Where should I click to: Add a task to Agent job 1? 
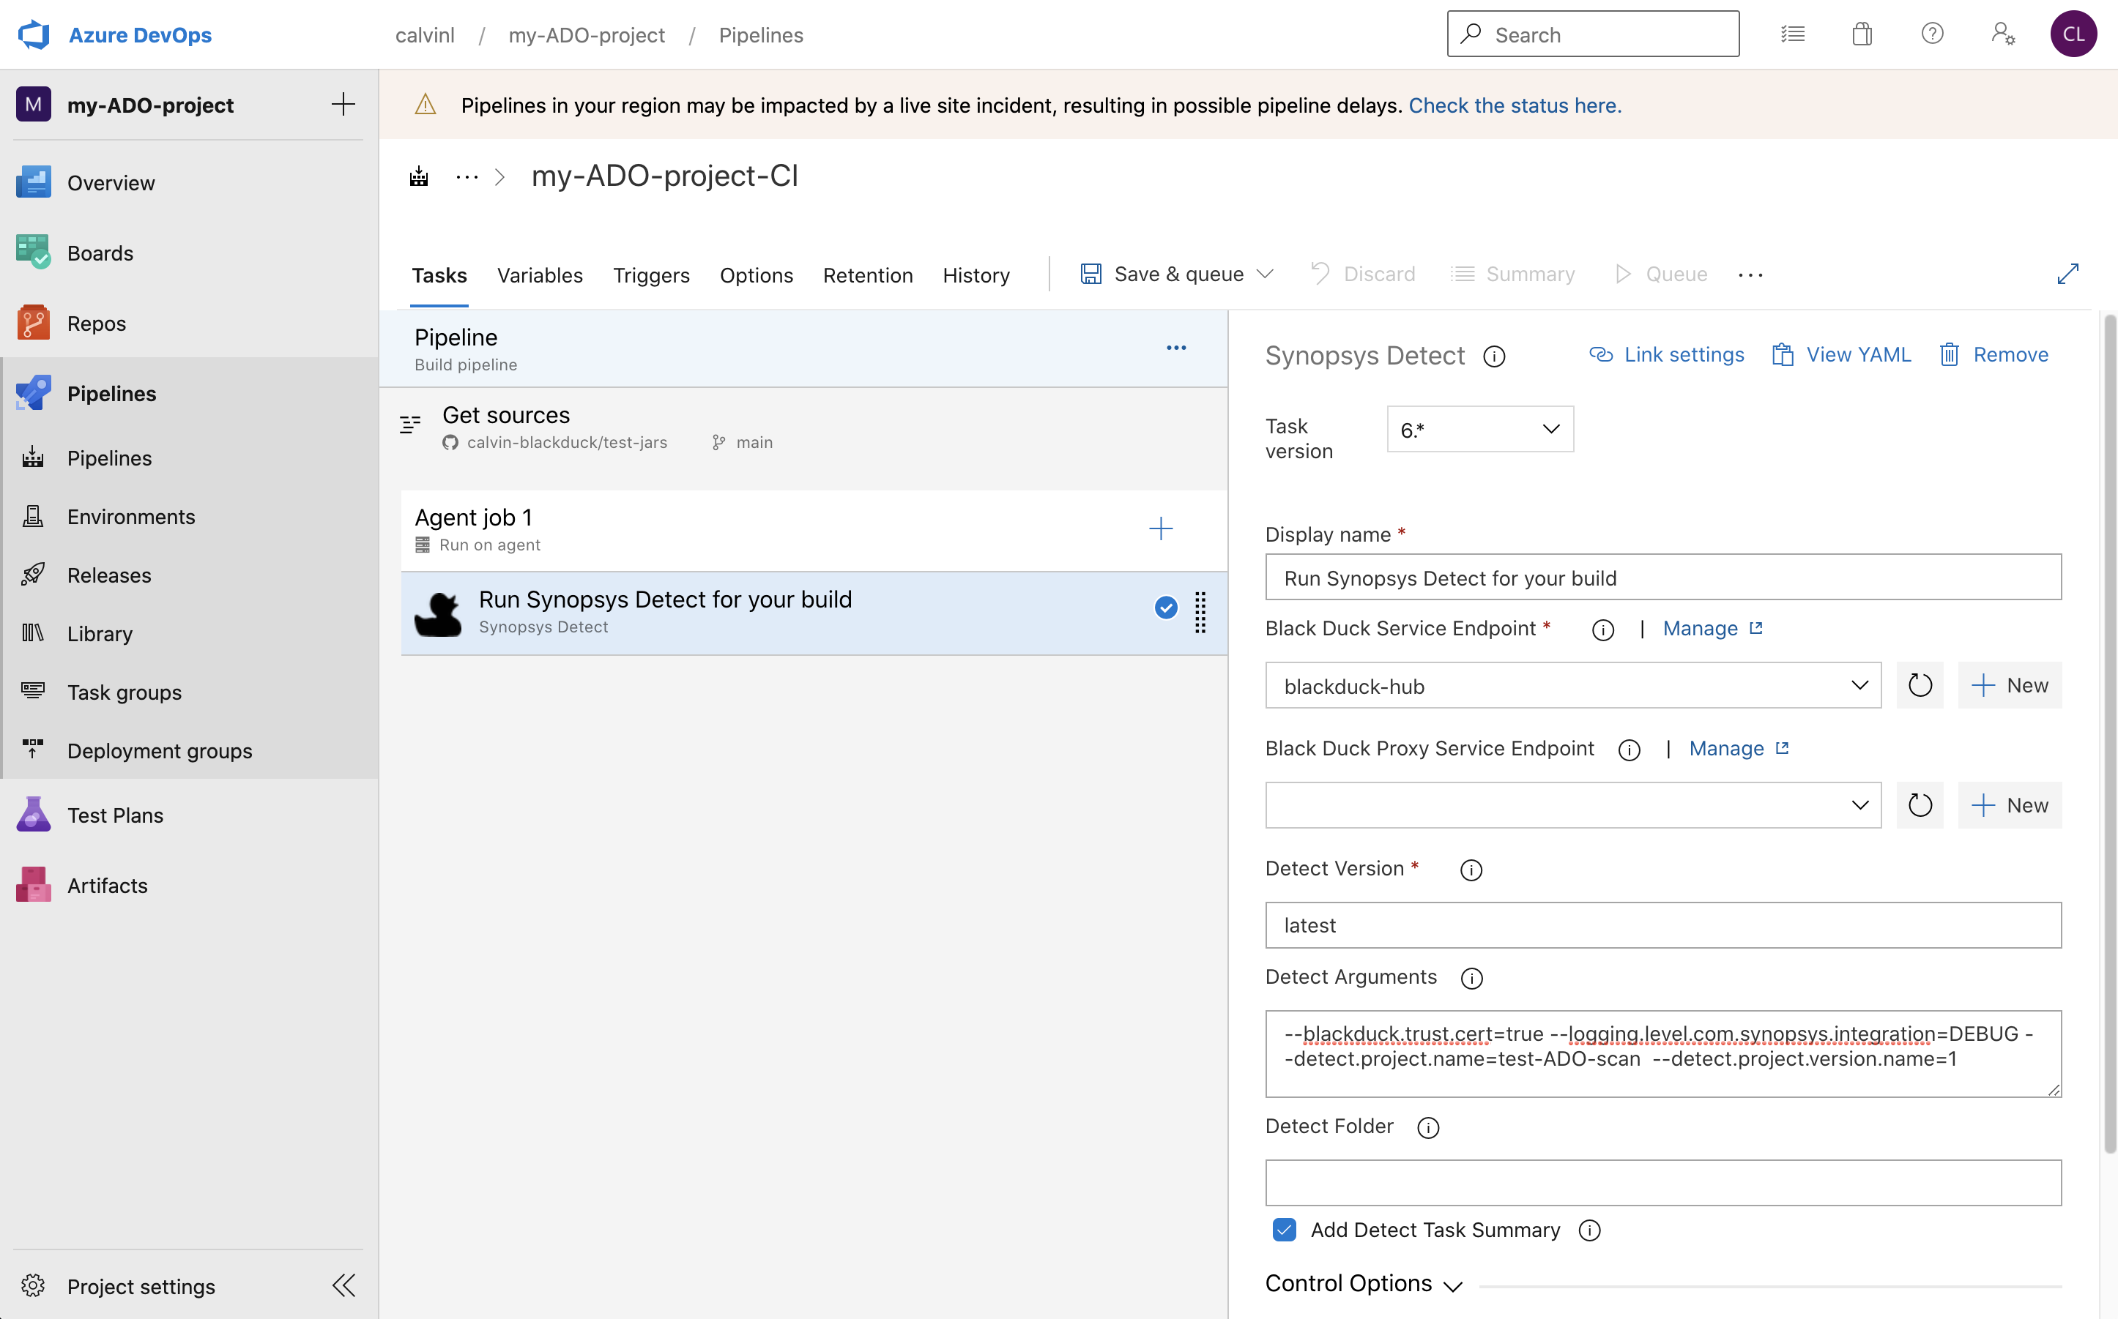coord(1161,528)
